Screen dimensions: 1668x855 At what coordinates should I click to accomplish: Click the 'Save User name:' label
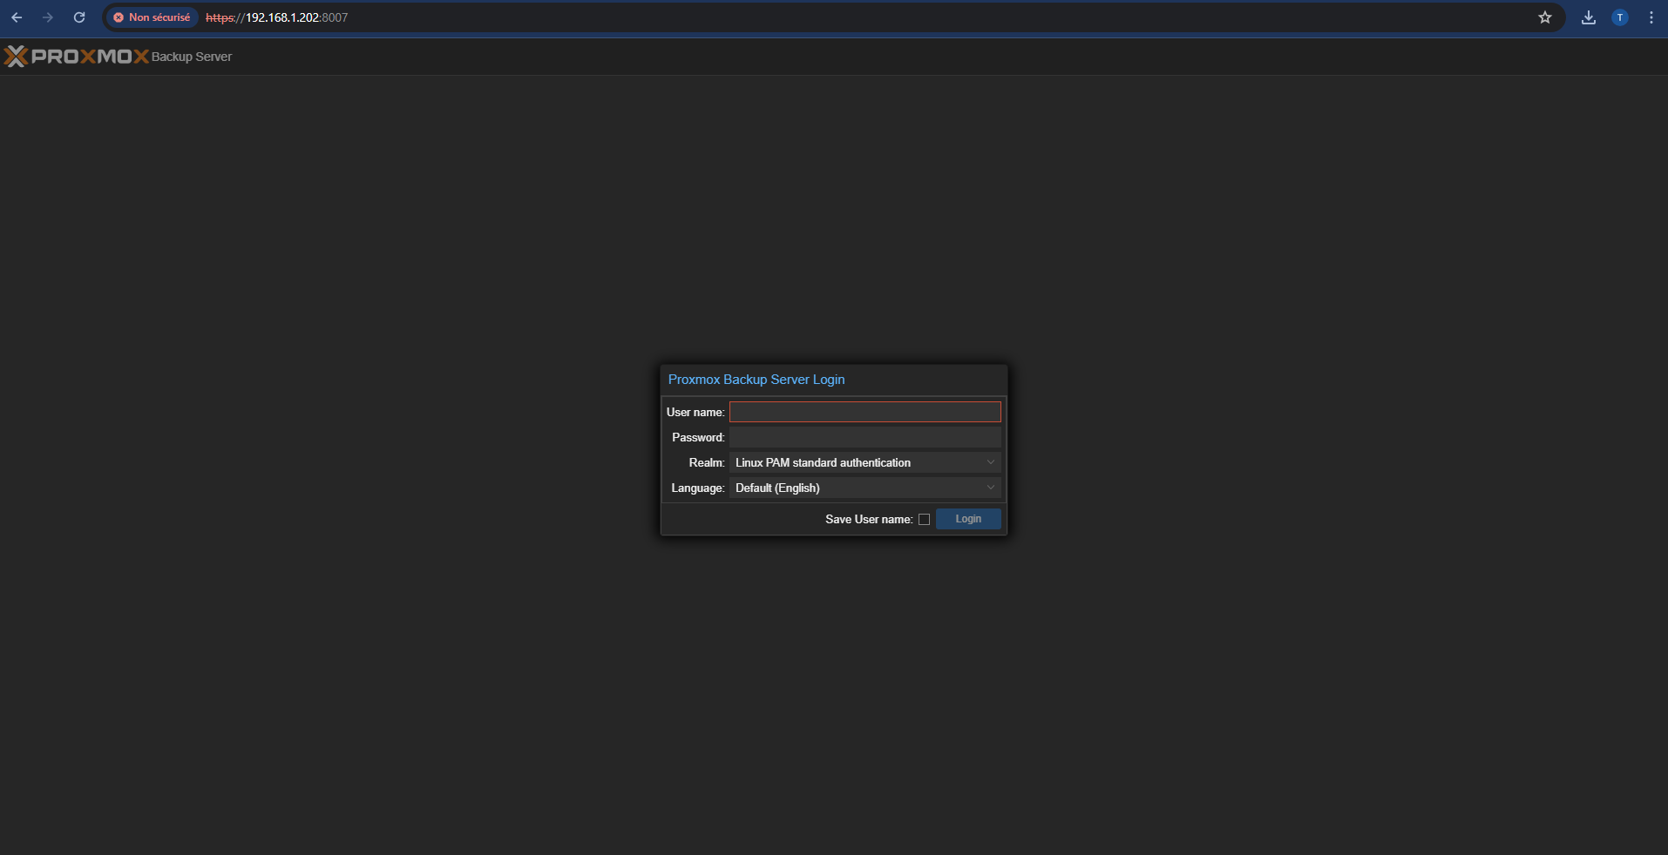coord(869,519)
